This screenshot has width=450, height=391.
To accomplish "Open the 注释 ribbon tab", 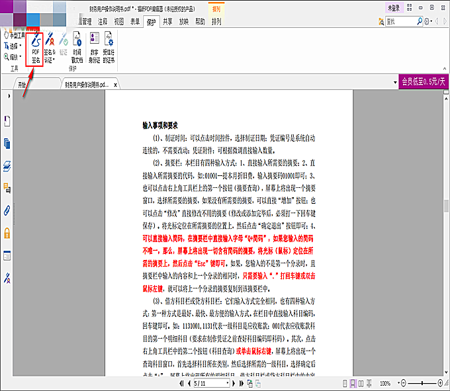I will point(103,21).
